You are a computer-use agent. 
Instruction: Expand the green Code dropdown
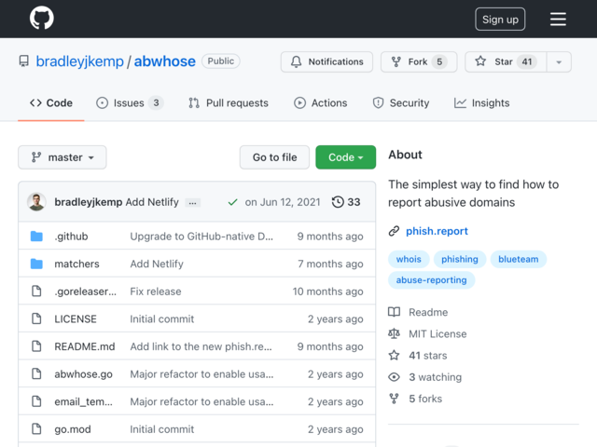tap(346, 157)
